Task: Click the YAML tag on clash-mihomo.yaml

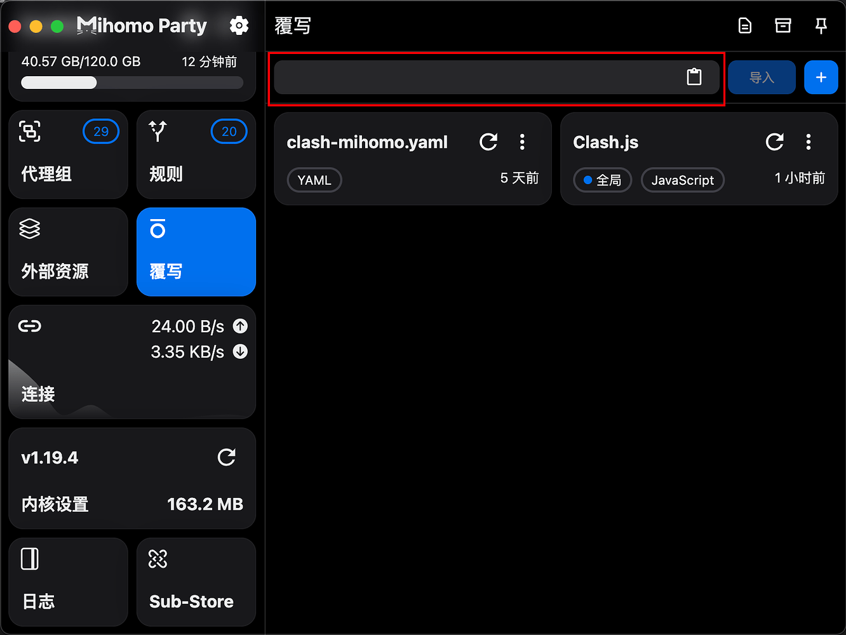Action: pyautogui.click(x=314, y=180)
